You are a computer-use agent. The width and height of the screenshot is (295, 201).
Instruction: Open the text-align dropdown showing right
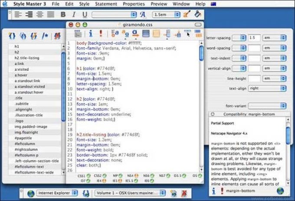pos(267,88)
